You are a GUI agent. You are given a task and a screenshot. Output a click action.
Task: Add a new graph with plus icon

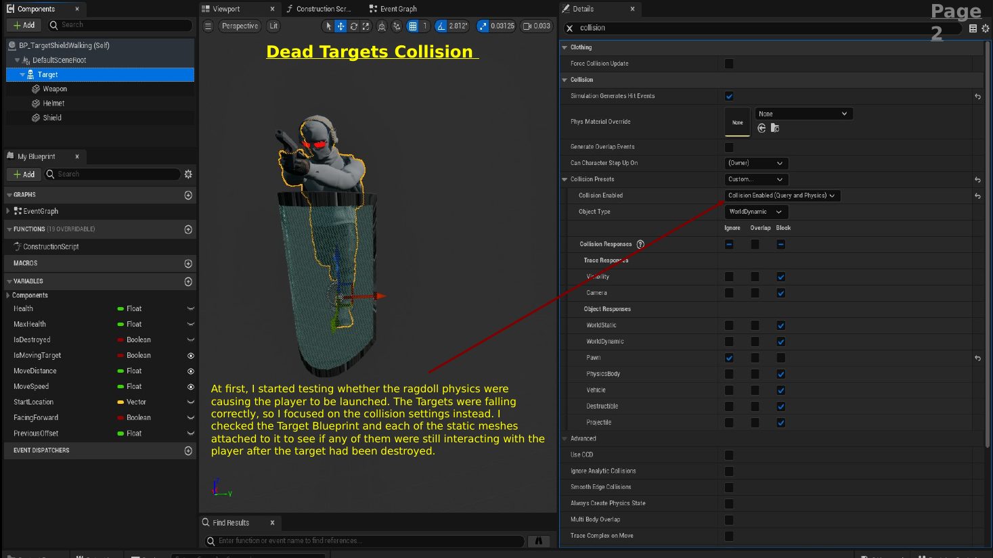click(188, 195)
